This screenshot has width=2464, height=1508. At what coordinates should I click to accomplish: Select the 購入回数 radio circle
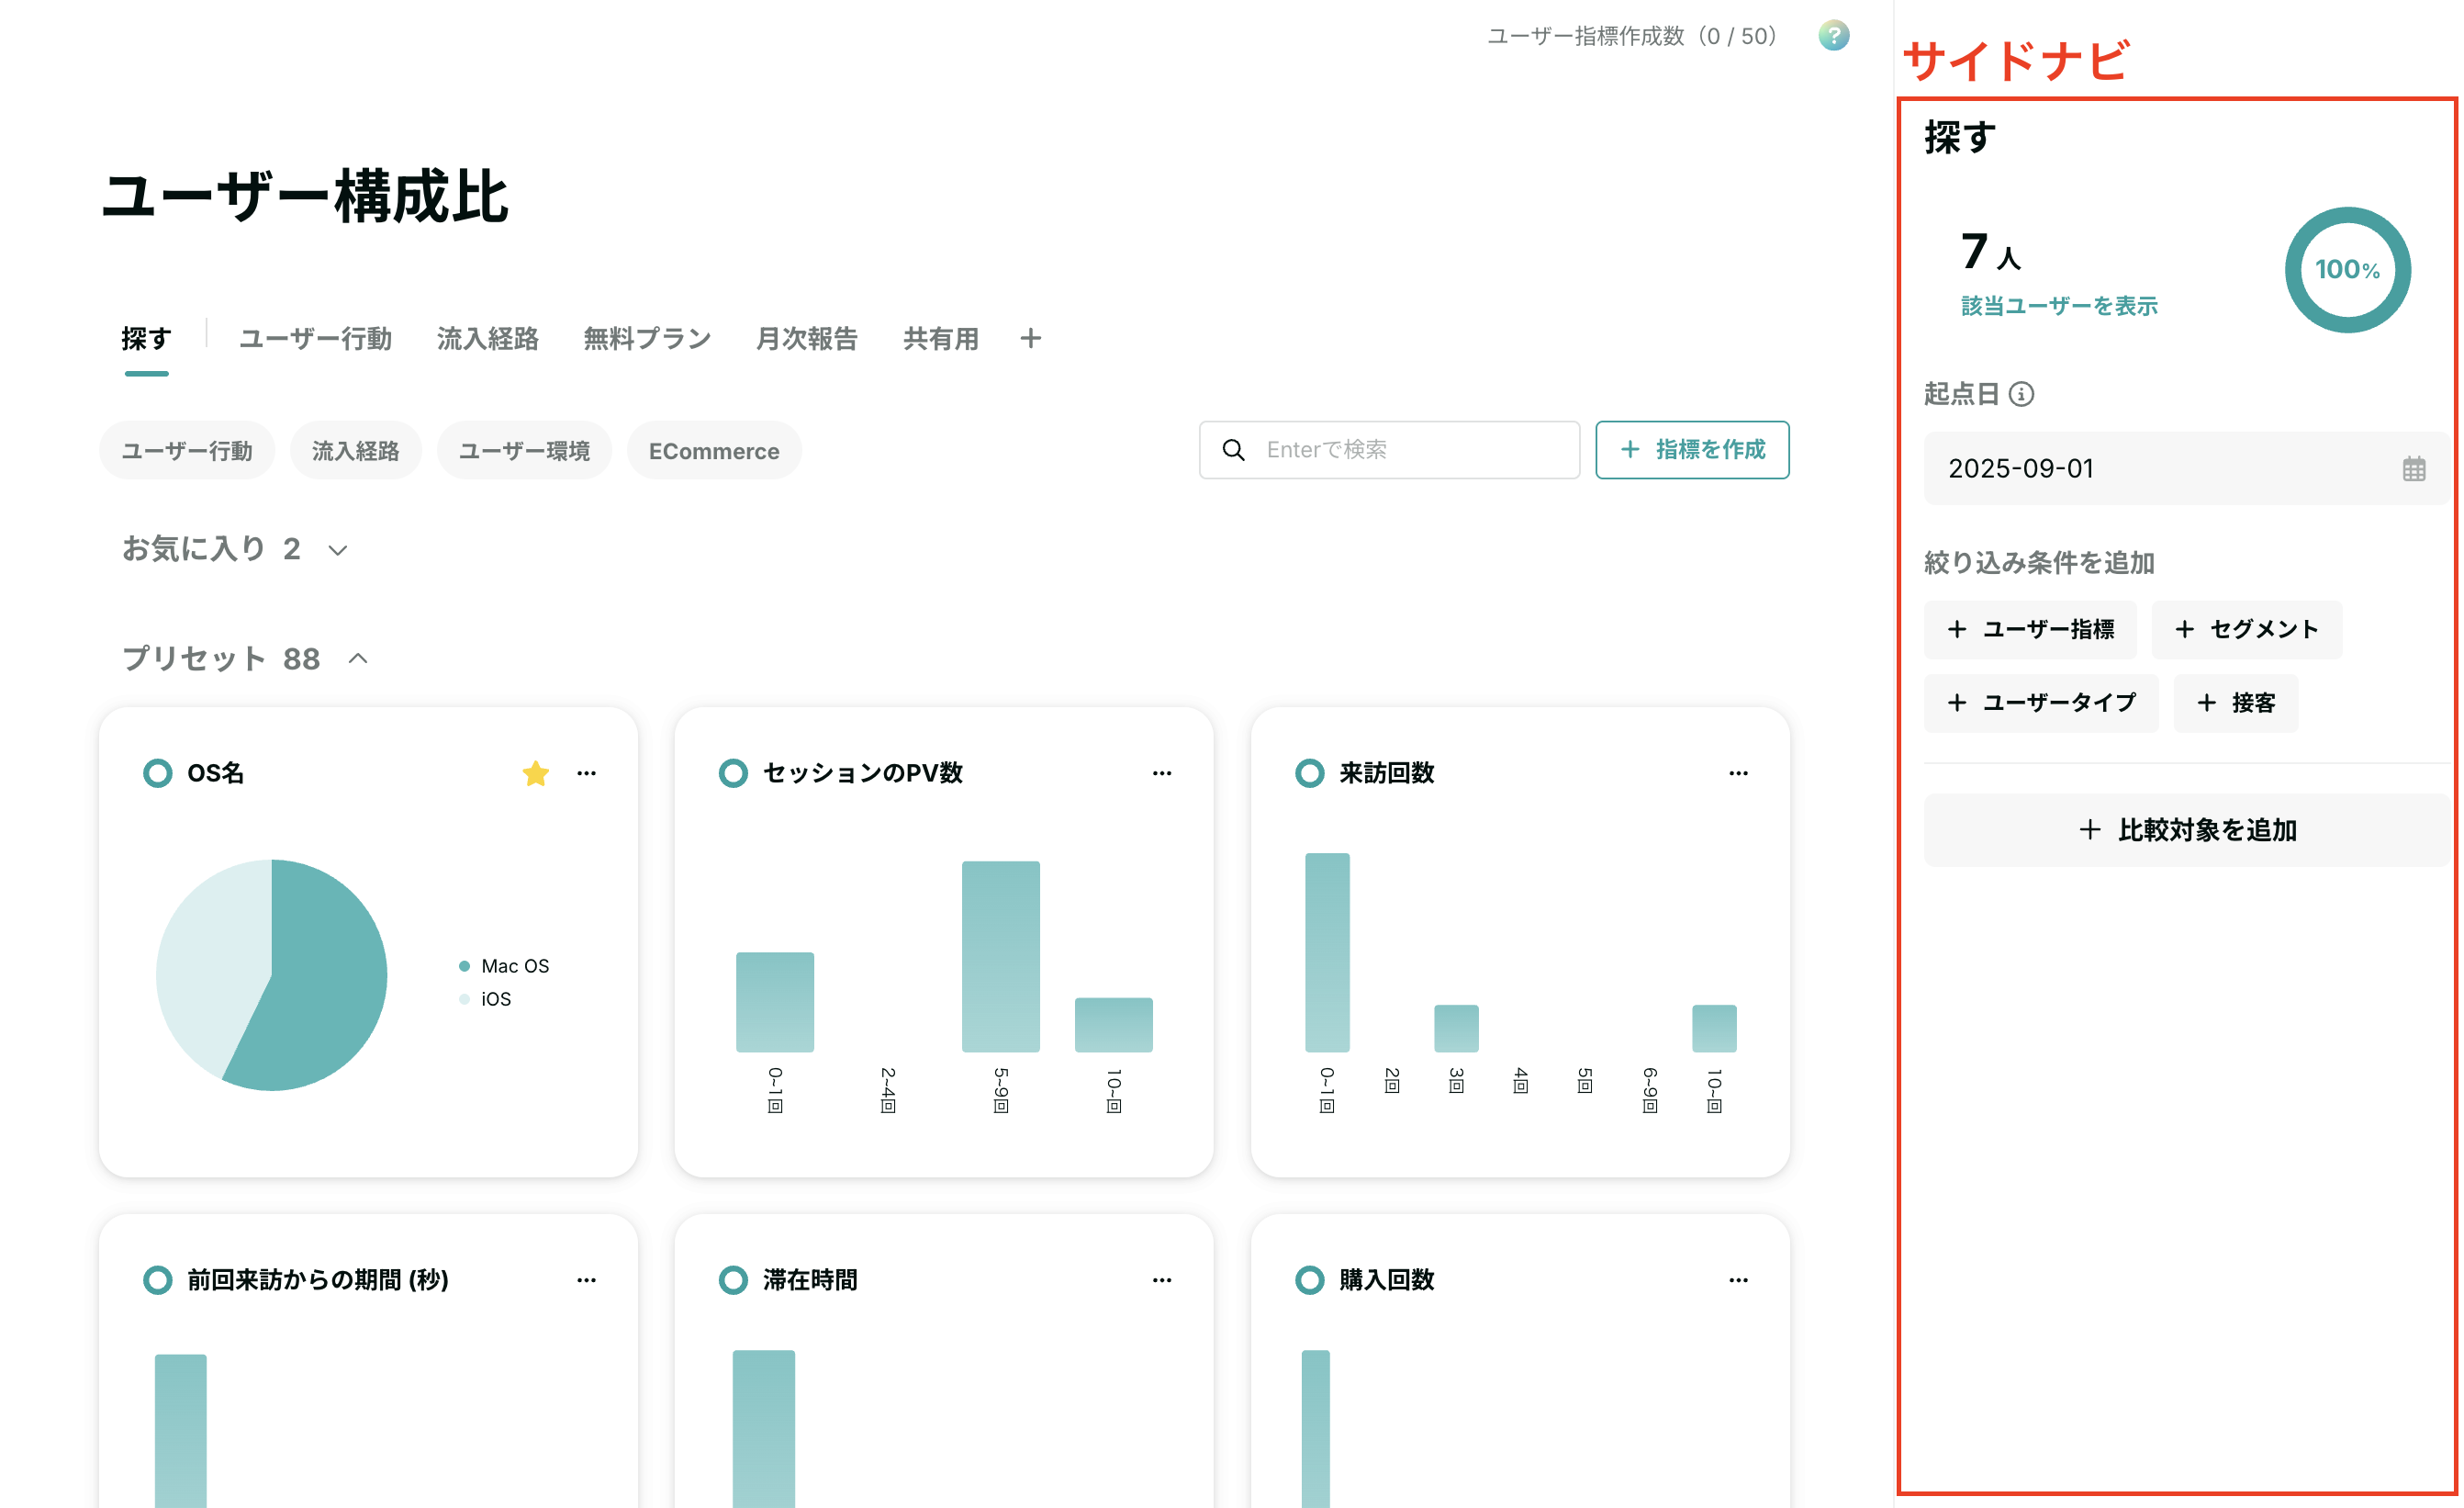(1309, 1280)
